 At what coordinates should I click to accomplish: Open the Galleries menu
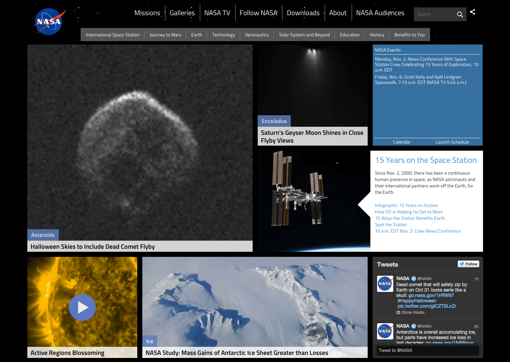coord(182,13)
